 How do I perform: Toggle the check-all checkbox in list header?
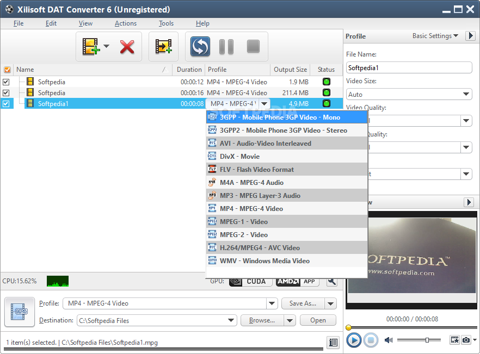coord(7,70)
